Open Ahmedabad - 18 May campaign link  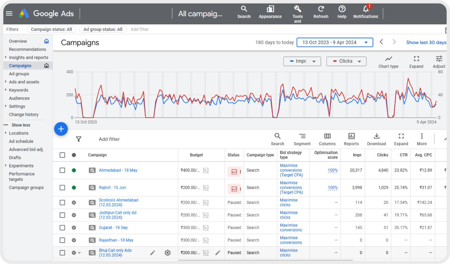[118, 170]
